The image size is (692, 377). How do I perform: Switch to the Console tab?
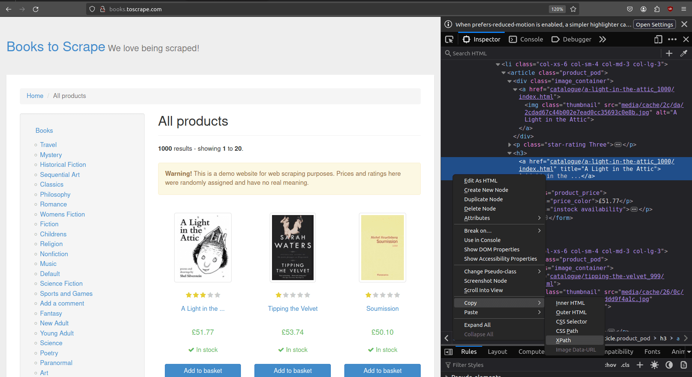pos(526,39)
